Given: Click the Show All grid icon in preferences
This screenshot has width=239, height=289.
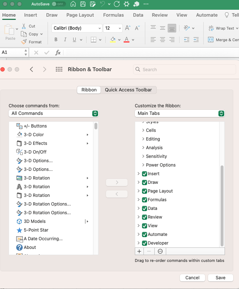Looking at the screenshot, I should pyautogui.click(x=59, y=69).
